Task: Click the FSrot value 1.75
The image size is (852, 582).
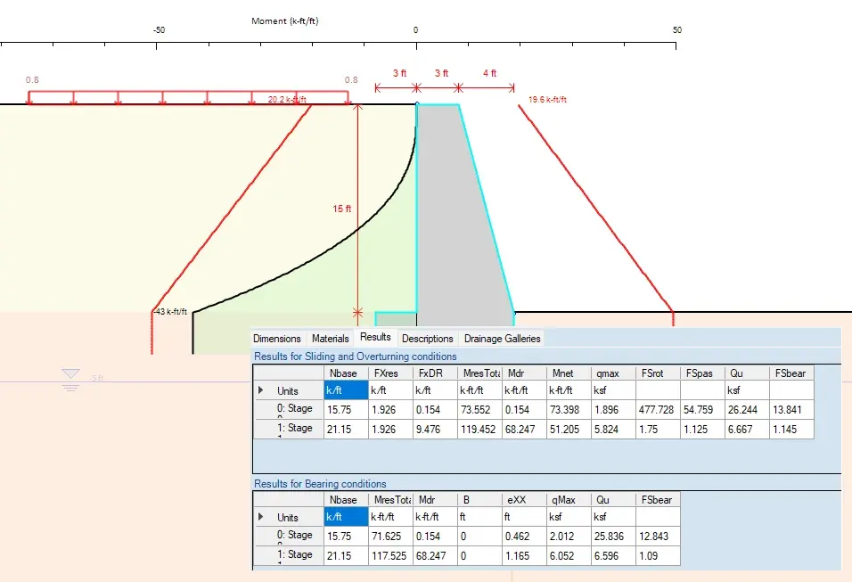Action: 658,429
